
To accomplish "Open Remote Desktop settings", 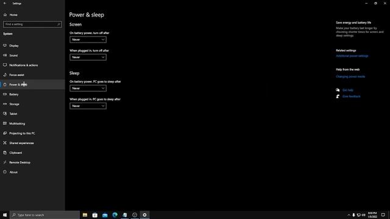I will 32,162.
